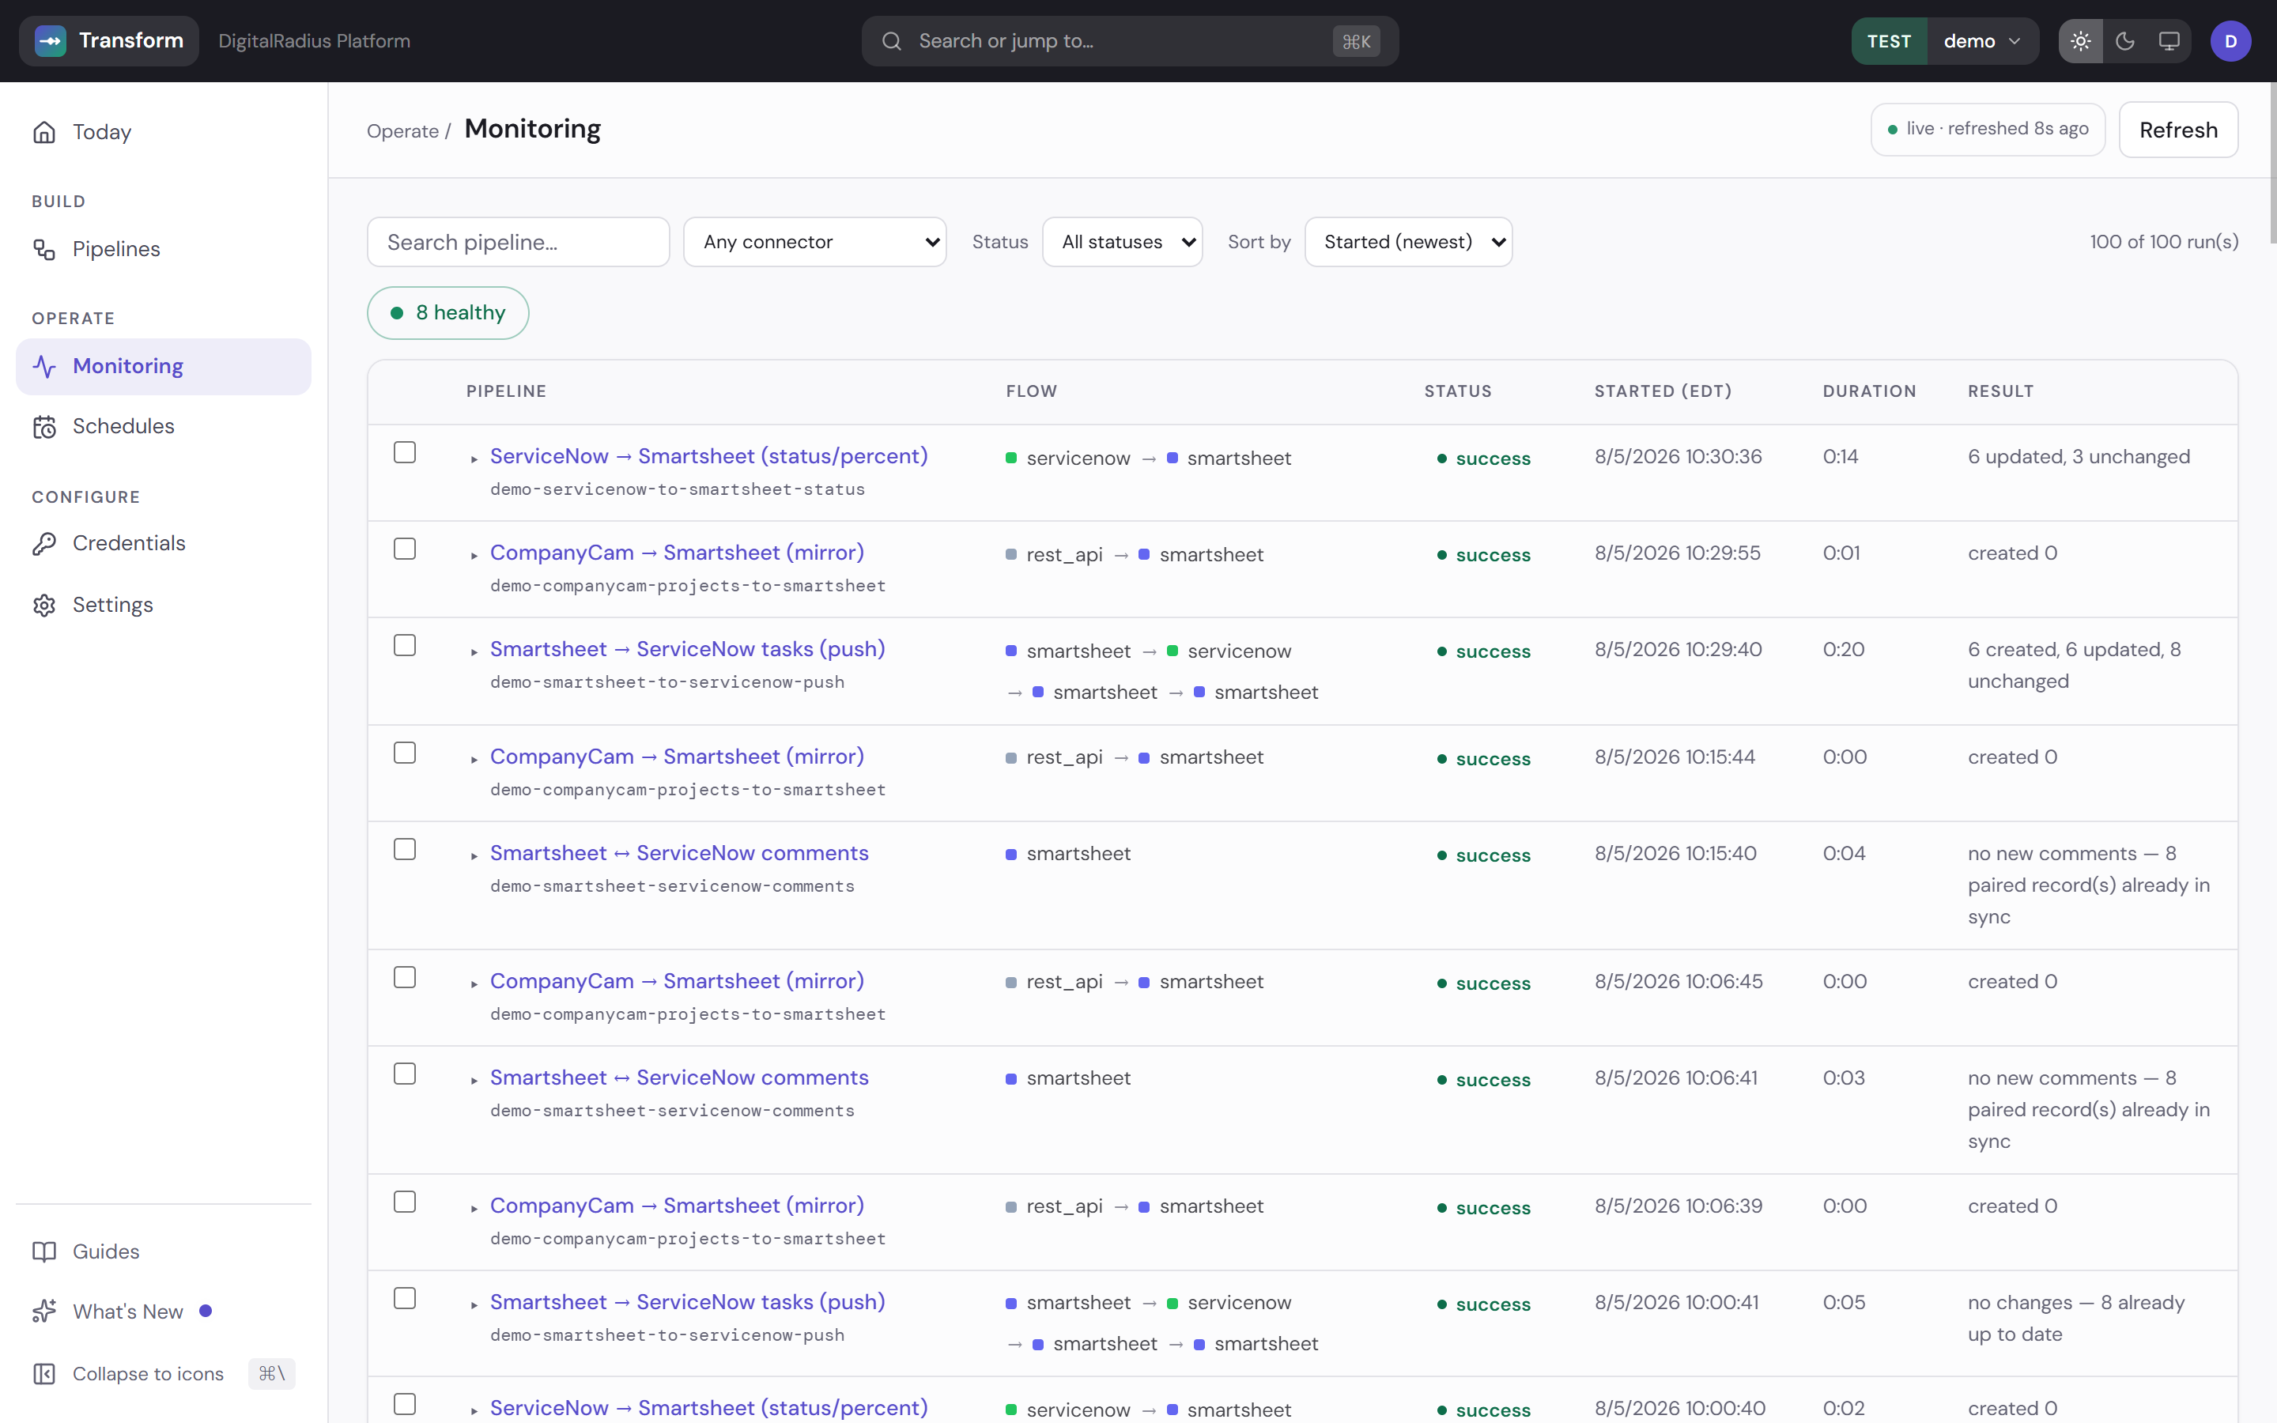Select checkbox for 10:06:39 CompanyCam run

[405, 1202]
